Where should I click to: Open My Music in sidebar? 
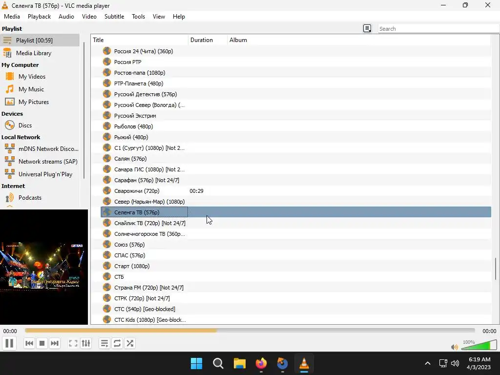40,89
